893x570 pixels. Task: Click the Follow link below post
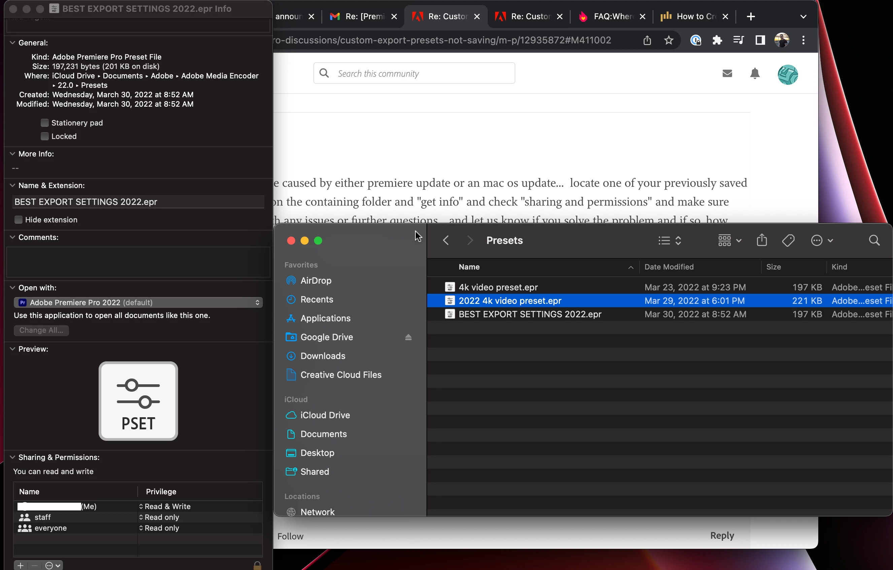[290, 536]
